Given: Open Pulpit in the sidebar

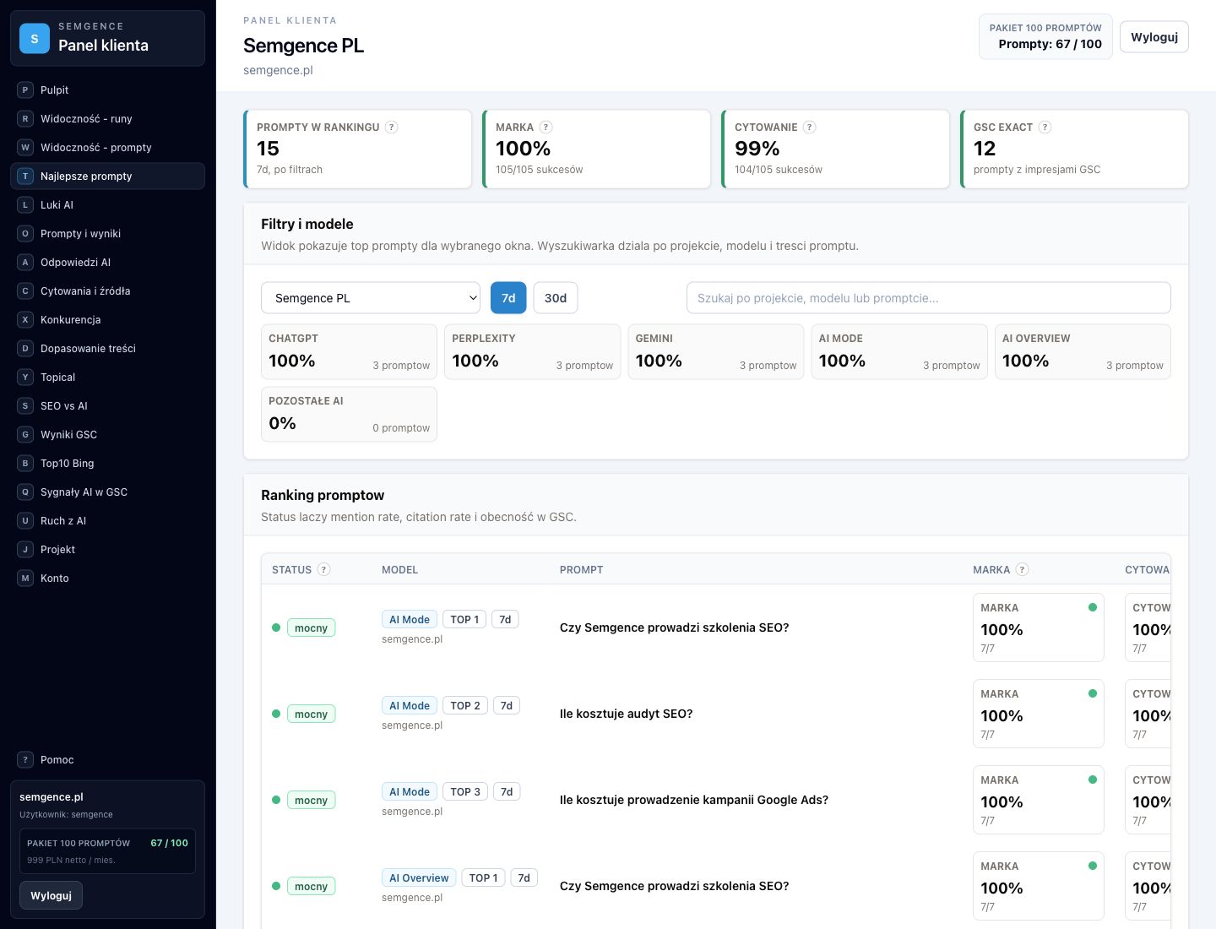Looking at the screenshot, I should tap(107, 90).
